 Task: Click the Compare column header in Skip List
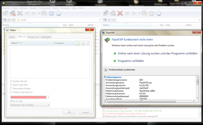tap(64, 43)
